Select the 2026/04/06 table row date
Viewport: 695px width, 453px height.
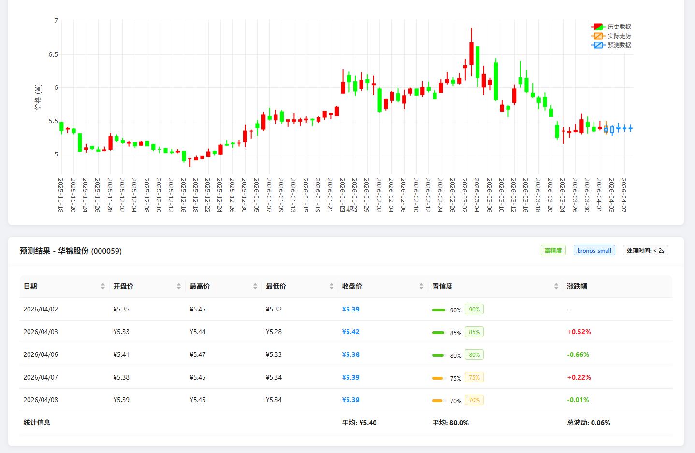41,355
